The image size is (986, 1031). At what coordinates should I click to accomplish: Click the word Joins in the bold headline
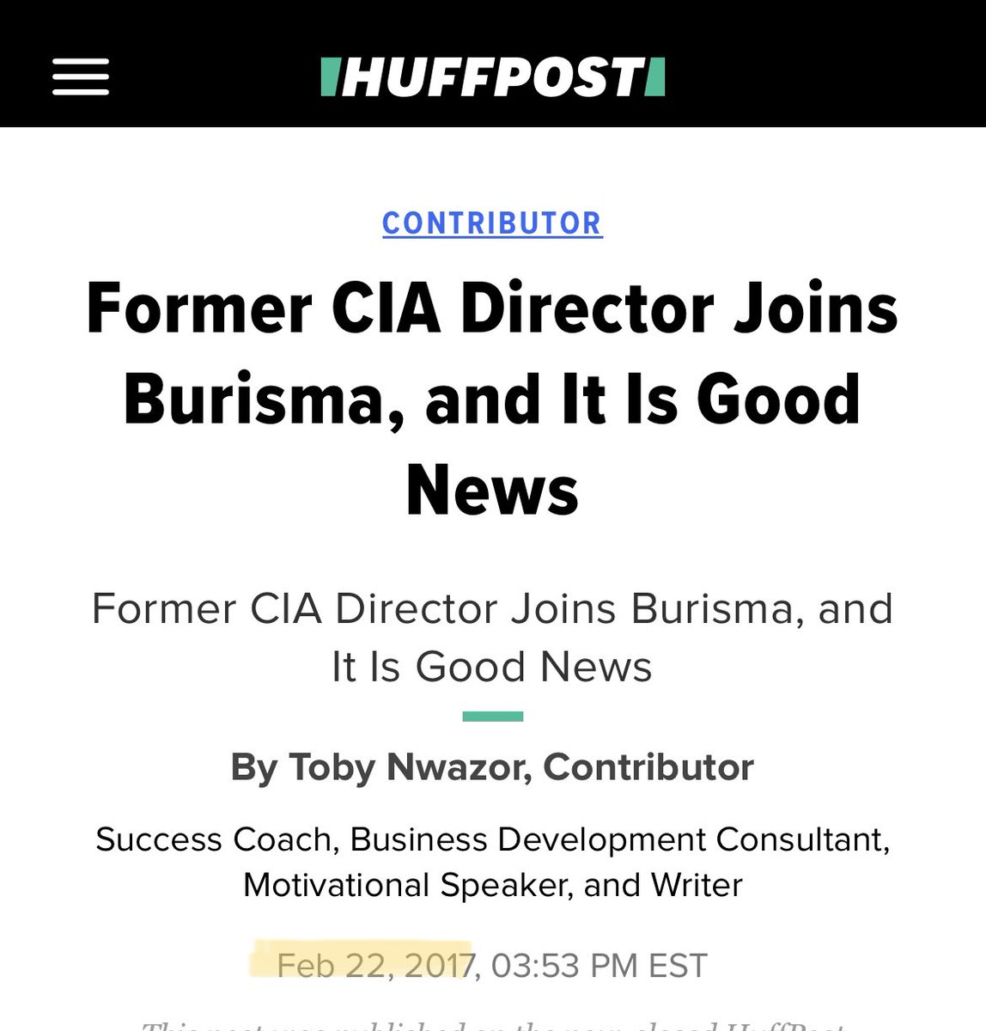click(817, 308)
